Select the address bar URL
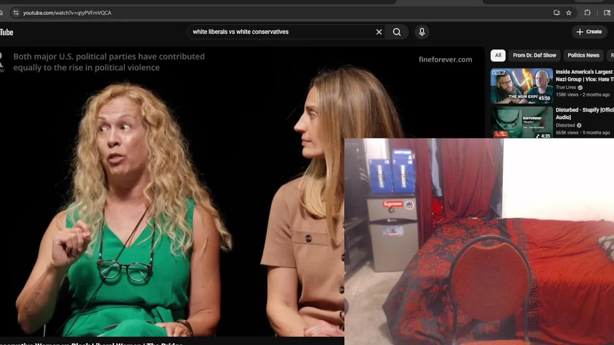 [67, 13]
